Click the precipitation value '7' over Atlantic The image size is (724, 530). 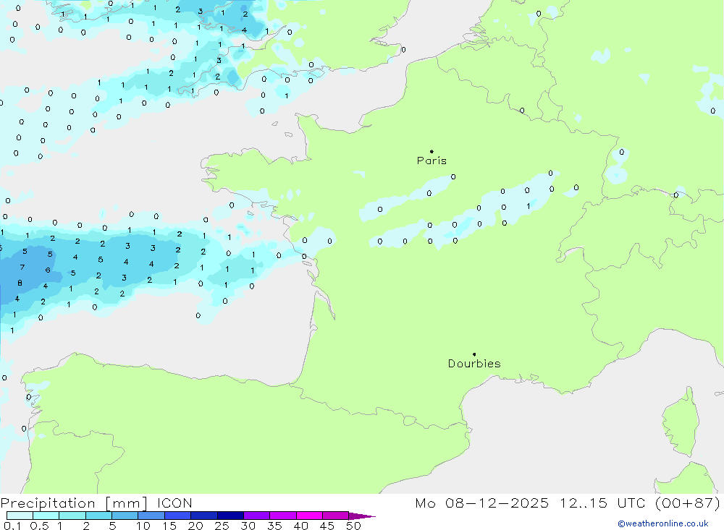click(x=22, y=268)
